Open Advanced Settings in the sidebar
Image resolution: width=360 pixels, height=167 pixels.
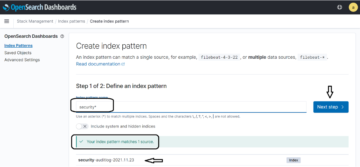[22, 60]
